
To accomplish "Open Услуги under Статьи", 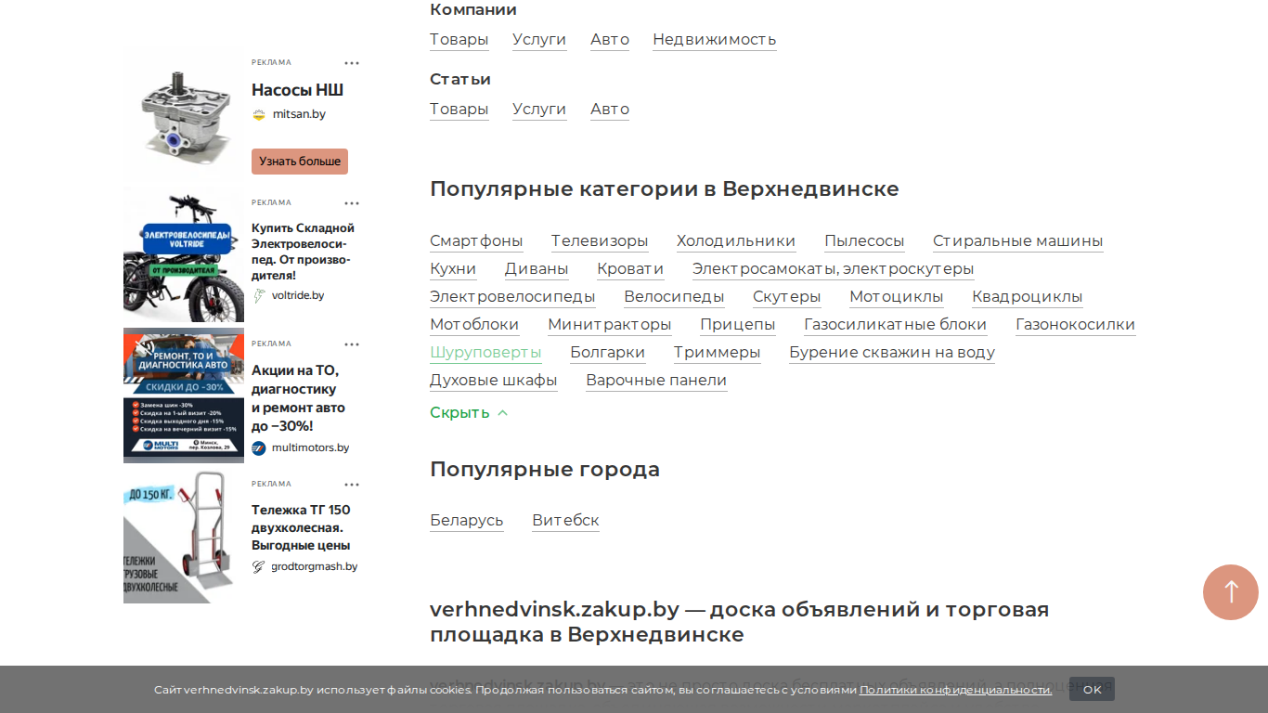I will click(539, 110).
